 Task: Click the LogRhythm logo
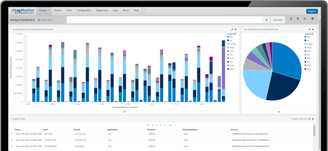pos(23,11)
